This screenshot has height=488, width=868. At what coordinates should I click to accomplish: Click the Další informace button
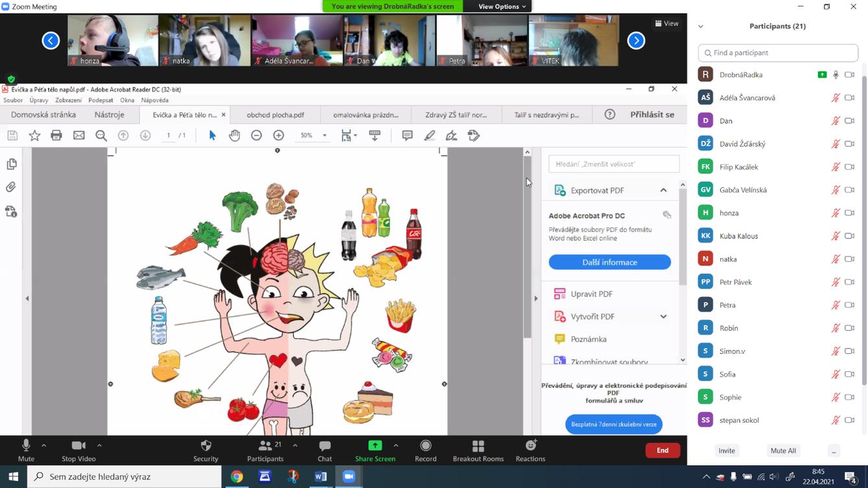tap(609, 262)
